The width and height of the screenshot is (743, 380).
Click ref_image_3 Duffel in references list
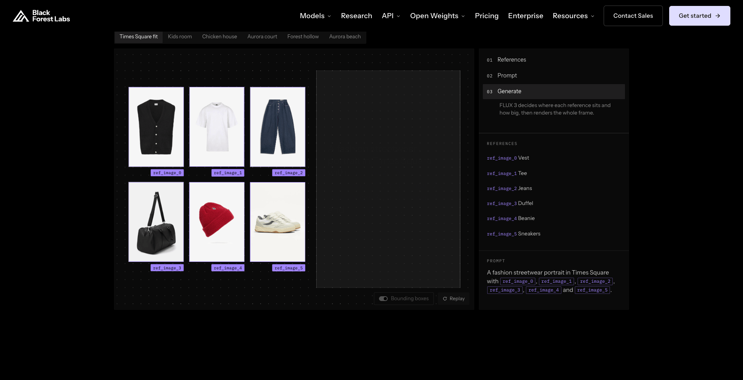pos(510,203)
